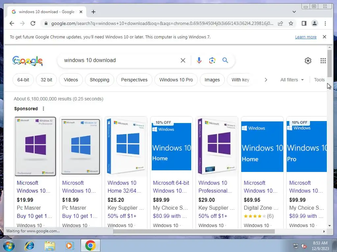Open a new tab with plus button

tap(93, 12)
